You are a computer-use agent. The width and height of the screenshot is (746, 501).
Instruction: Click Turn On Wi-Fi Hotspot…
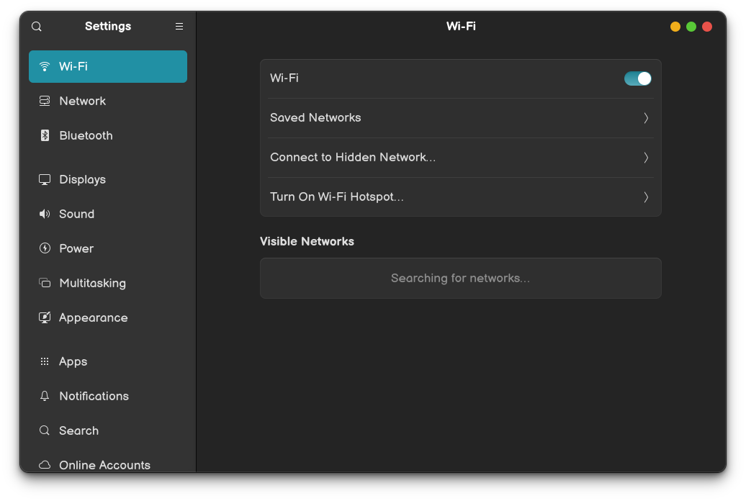tap(461, 197)
